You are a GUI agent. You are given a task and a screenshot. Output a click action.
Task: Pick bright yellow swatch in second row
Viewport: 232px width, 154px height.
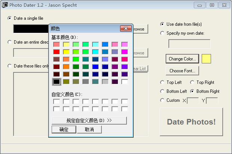pos(66,52)
